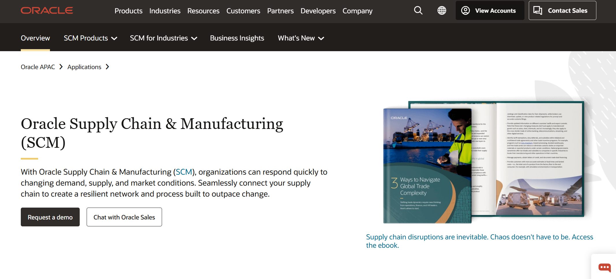The image size is (616, 279).
Task: Open the Developers menu
Action: tap(318, 11)
